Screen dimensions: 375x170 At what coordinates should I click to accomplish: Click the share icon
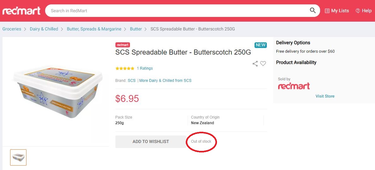click(x=255, y=64)
